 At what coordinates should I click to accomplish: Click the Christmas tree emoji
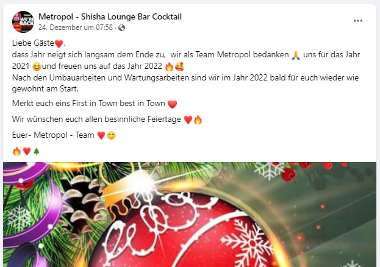[x=37, y=151]
